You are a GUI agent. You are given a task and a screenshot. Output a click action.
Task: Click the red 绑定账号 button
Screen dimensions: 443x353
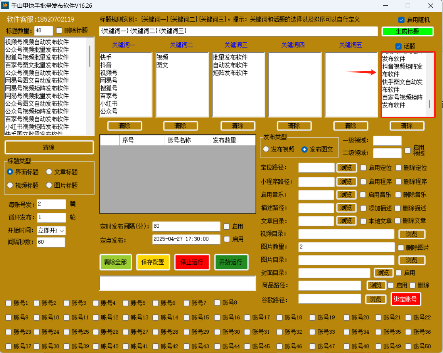[x=405, y=299]
